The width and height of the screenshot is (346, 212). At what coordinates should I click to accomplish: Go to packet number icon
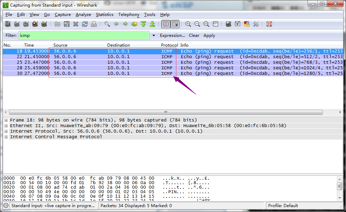(x=134, y=24)
